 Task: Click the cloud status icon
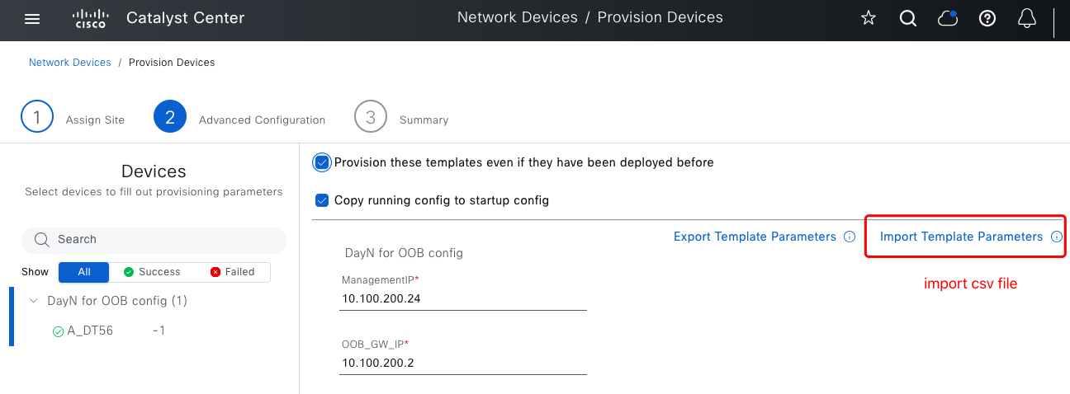(x=948, y=18)
